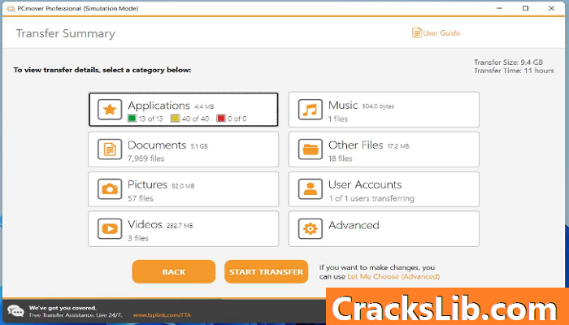Click the Videos '232.7 MB' size

coord(180,226)
